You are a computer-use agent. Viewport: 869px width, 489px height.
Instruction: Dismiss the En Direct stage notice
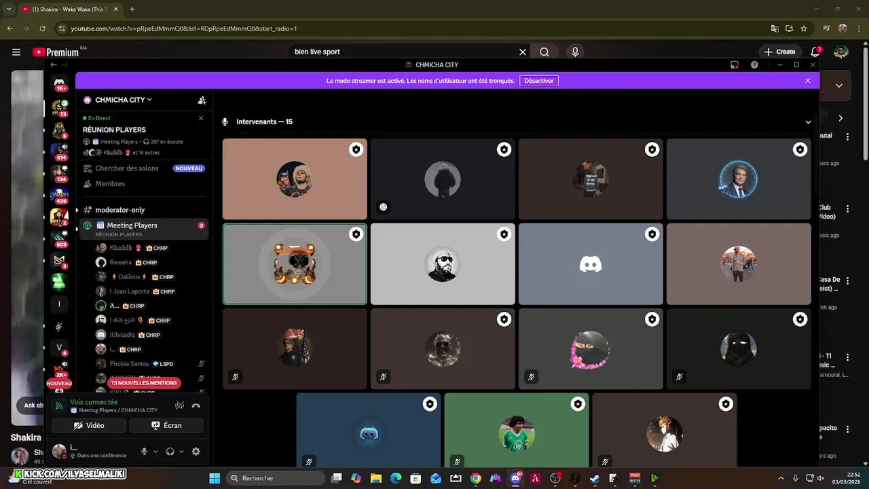pyautogui.click(x=201, y=118)
